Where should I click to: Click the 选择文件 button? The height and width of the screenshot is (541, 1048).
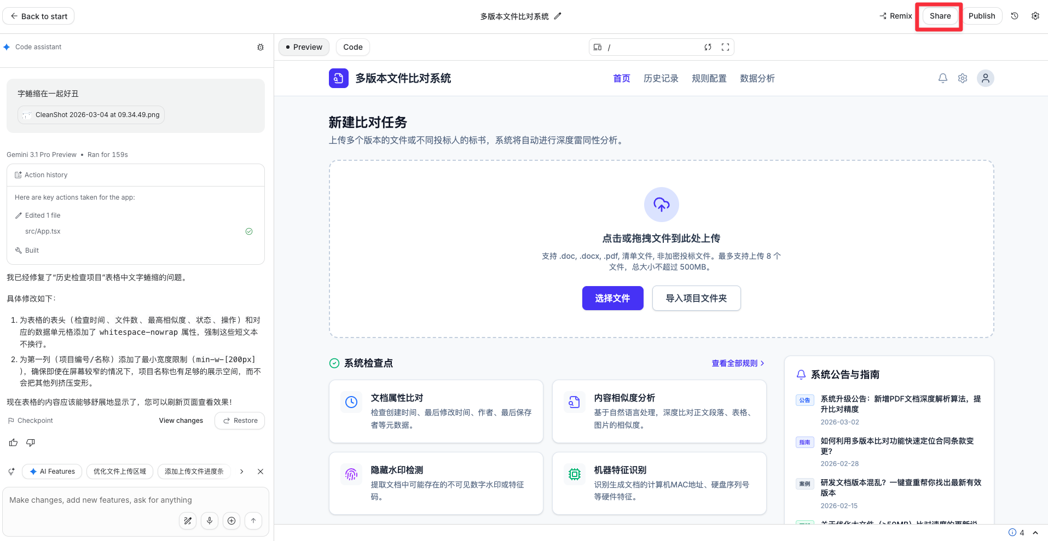coord(612,298)
